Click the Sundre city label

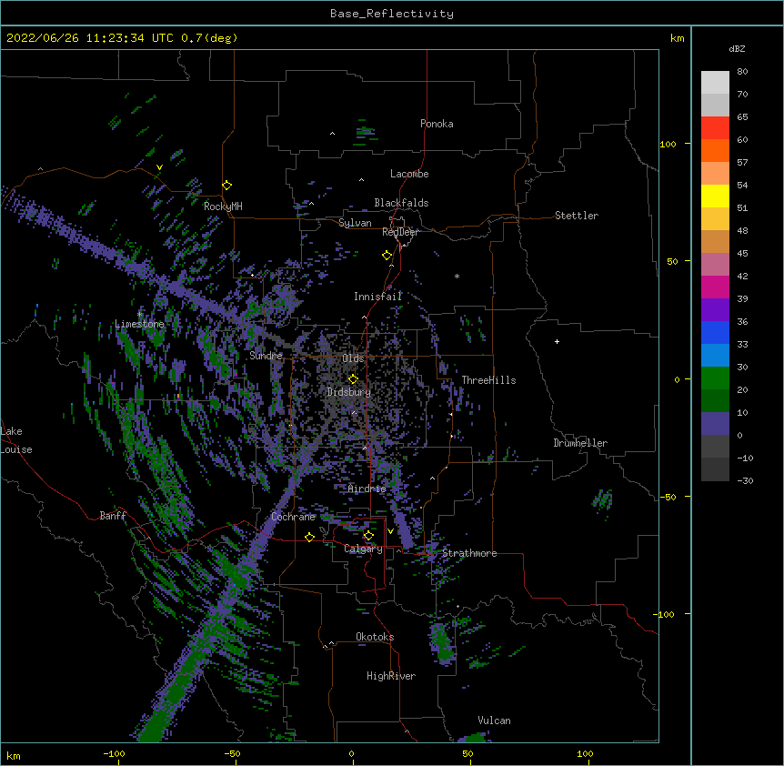(266, 356)
